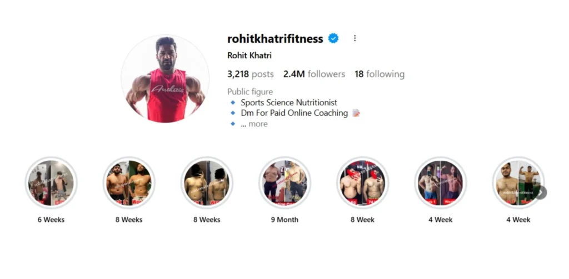Click the memo emoji after Online Coaching
The height and width of the screenshot is (279, 569).
356,113
